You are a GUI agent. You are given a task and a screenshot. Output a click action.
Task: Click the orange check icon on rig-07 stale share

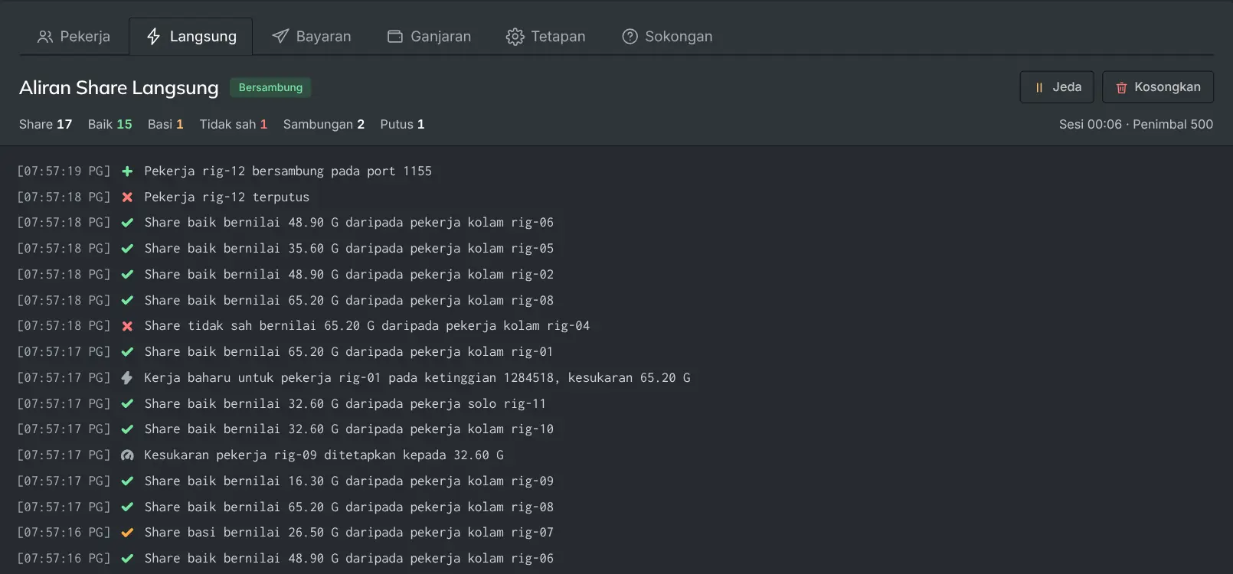[127, 533]
